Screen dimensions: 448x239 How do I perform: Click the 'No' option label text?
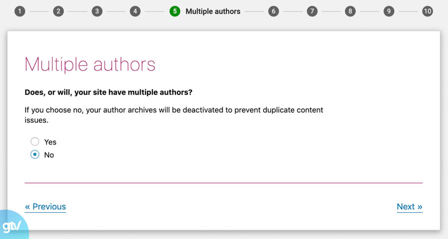coord(49,155)
